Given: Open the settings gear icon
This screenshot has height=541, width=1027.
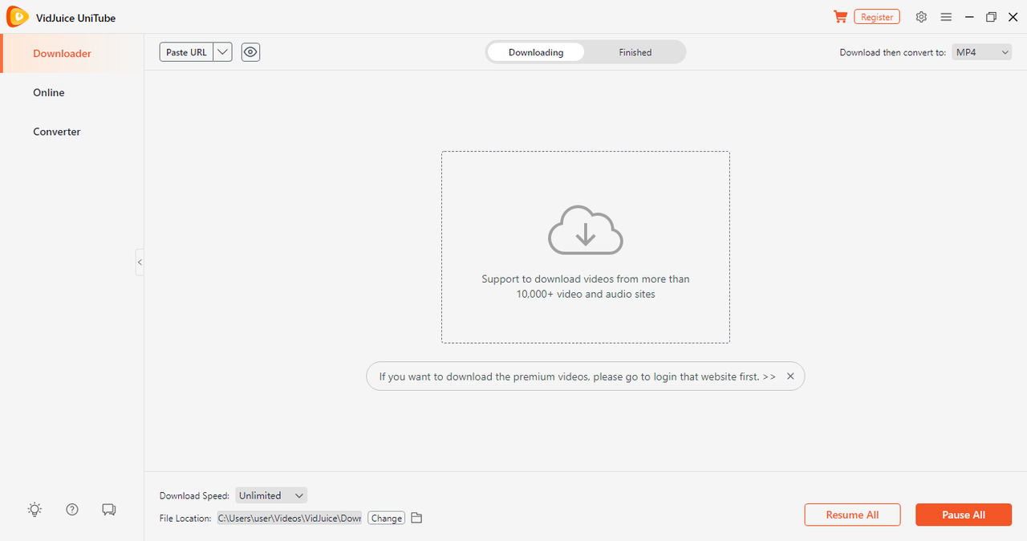Looking at the screenshot, I should click(x=921, y=17).
